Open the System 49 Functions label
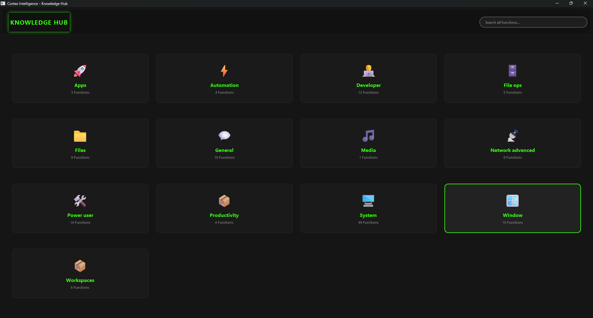Screen dimensions: 593x318 pyautogui.click(x=368, y=222)
